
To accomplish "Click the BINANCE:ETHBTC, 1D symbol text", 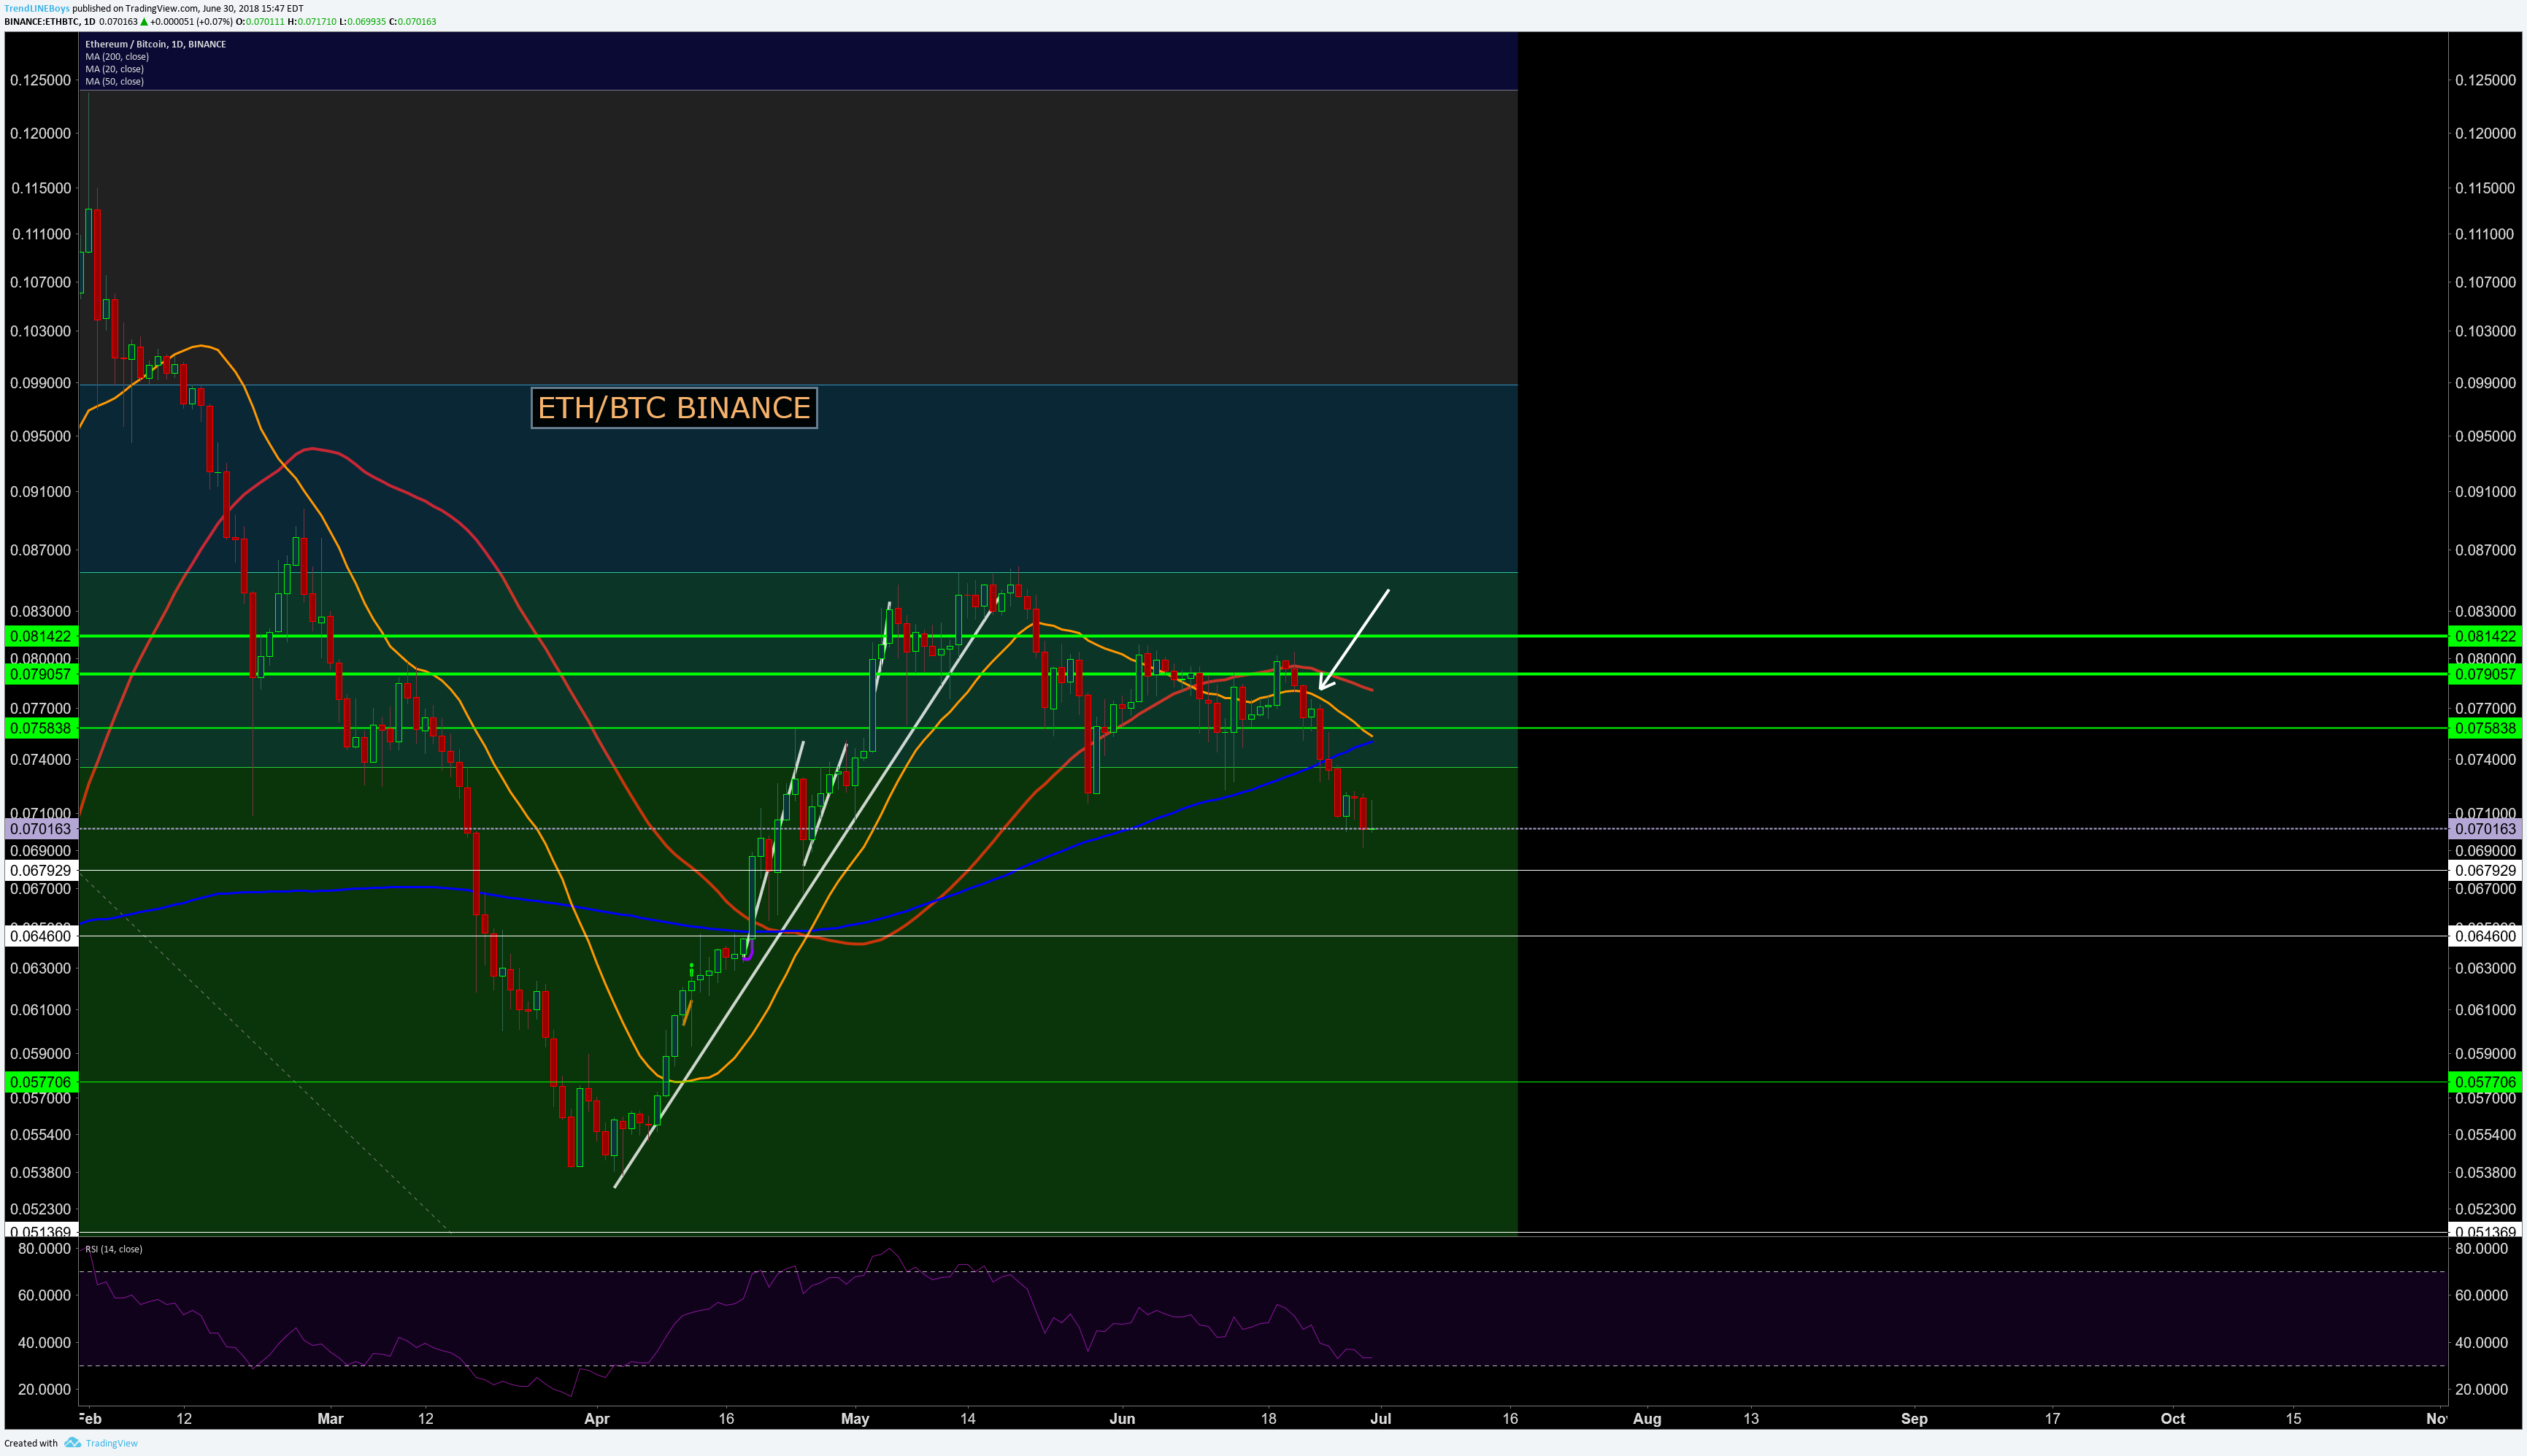I will click(x=50, y=22).
